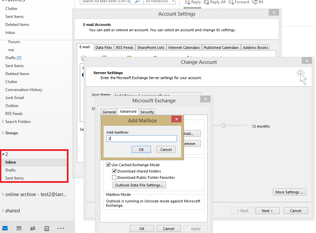The image size is (316, 233).
Task: Click the Back button
Action: click(x=242, y=211)
